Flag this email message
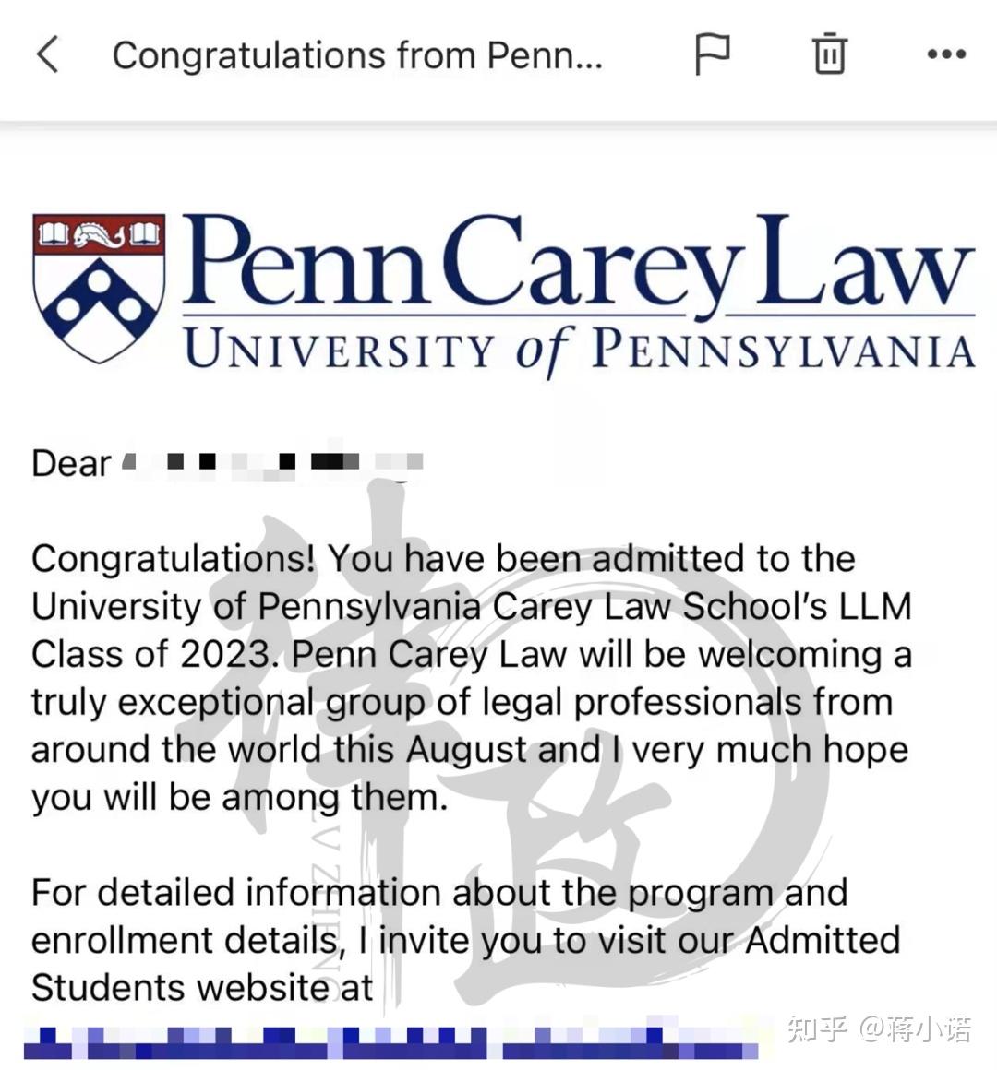This screenshot has width=997, height=1070. [x=712, y=54]
